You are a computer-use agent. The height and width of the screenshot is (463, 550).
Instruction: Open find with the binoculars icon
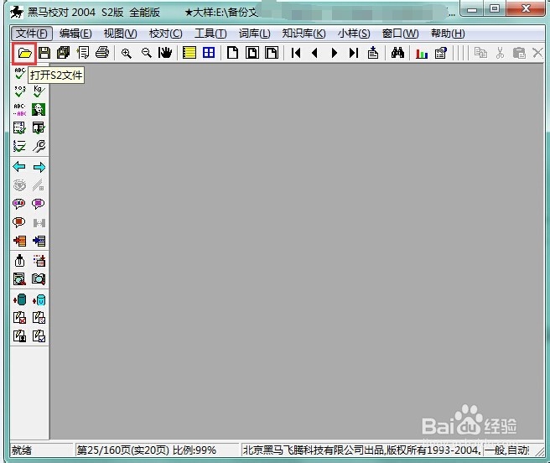point(397,53)
